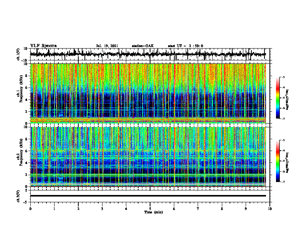
Task: Click the '2' kHz tick on ch.2 spectrogram
Action: point(27,175)
